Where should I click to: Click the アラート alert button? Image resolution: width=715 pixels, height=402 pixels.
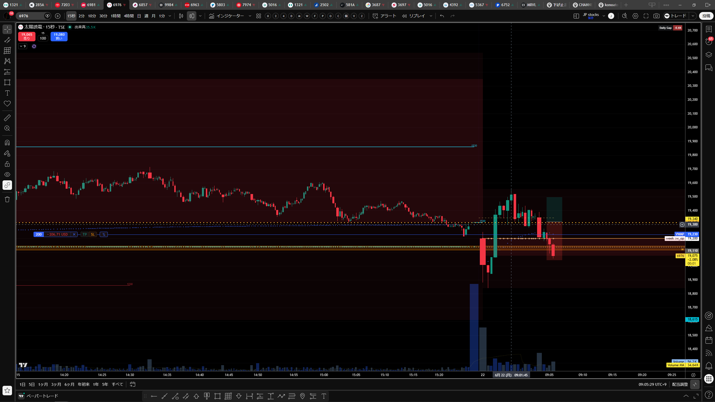tap(385, 16)
